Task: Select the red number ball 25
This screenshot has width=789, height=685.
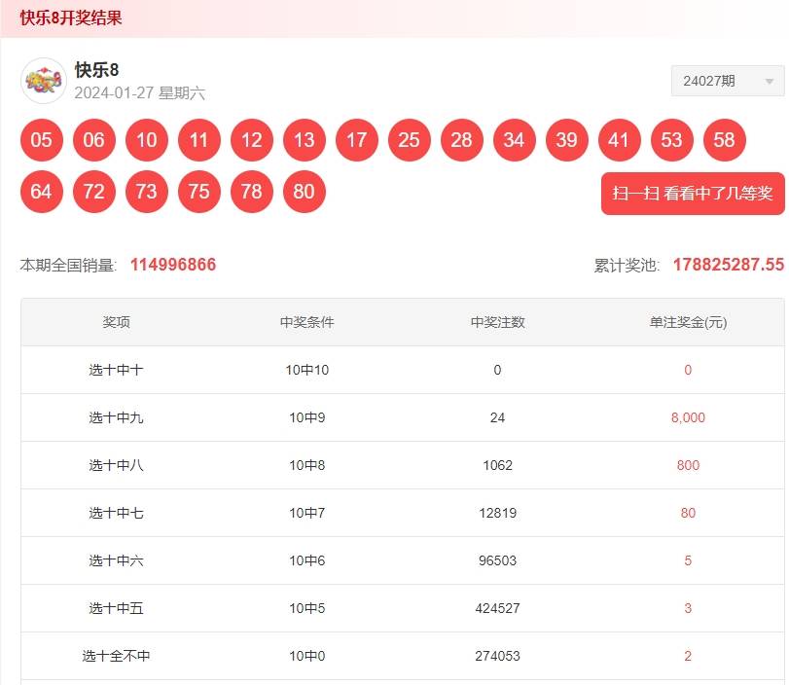Action: pos(409,140)
